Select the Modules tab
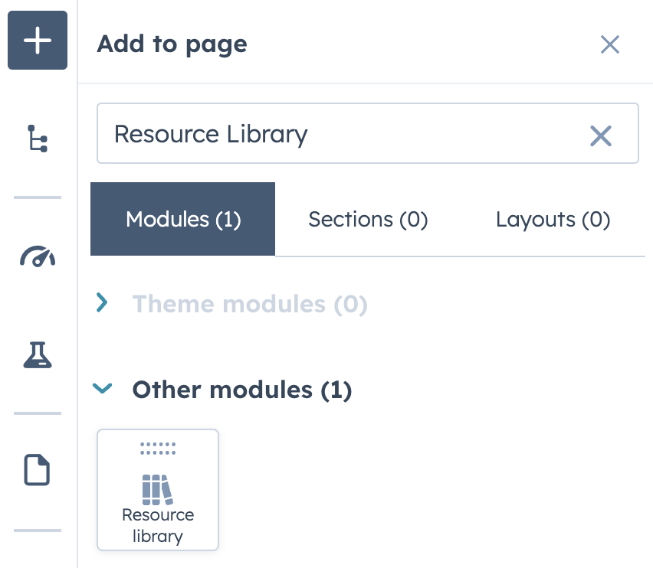653x568 pixels. pyautogui.click(x=182, y=219)
